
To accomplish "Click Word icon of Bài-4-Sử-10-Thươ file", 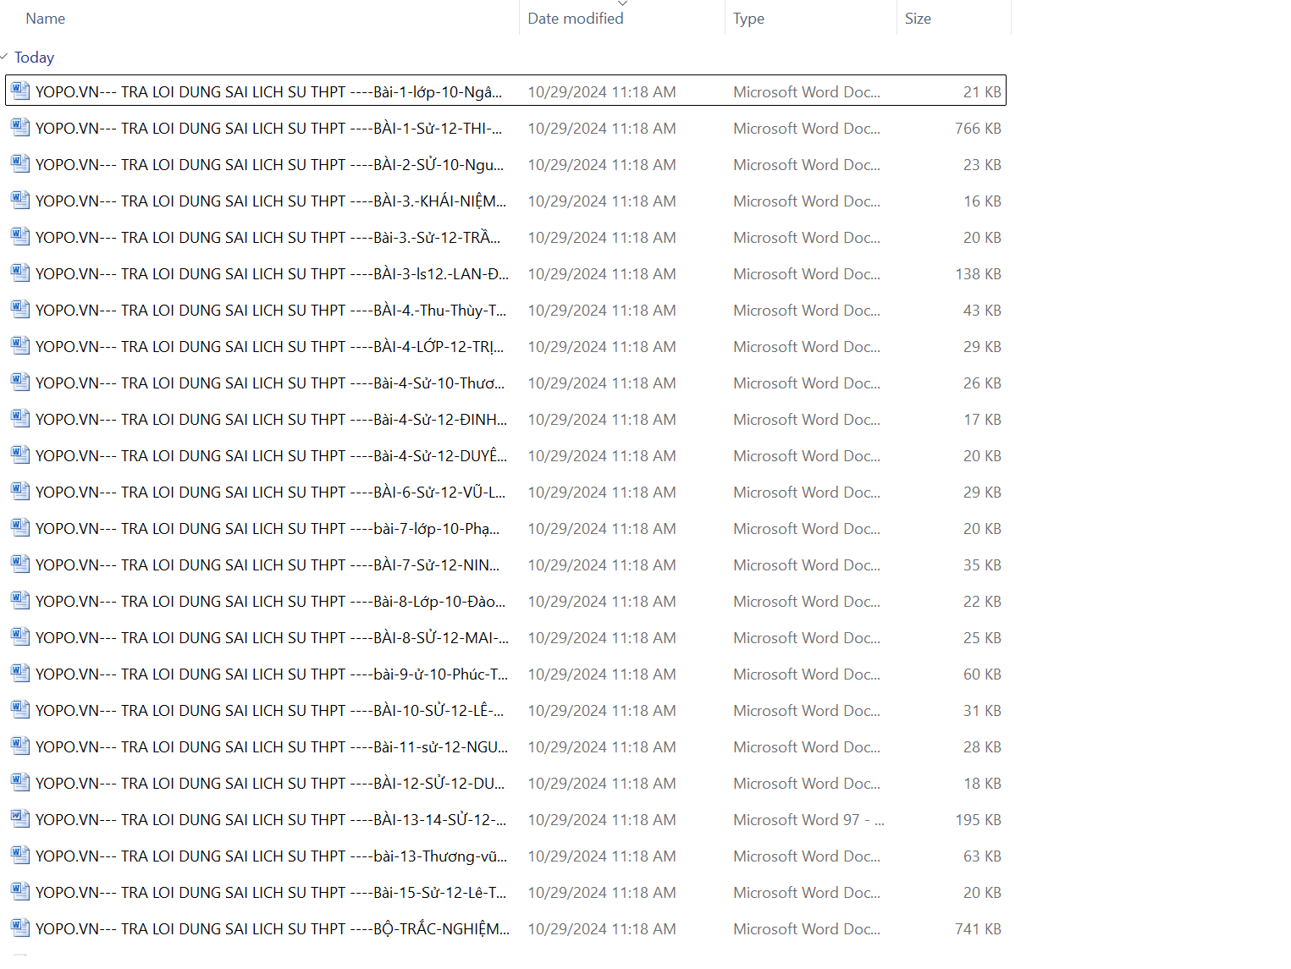I will [20, 383].
